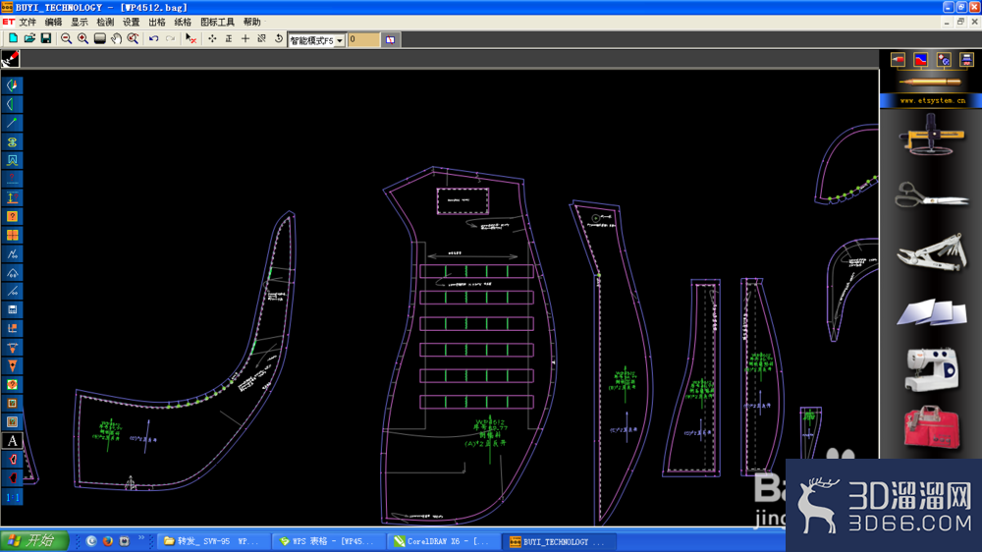The image size is (982, 552).
Task: Open the 文件 menu
Action: (x=27, y=22)
